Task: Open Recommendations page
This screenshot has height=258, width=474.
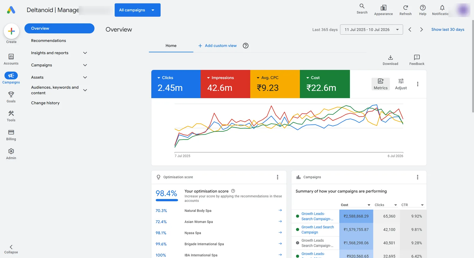Action: coord(49,41)
